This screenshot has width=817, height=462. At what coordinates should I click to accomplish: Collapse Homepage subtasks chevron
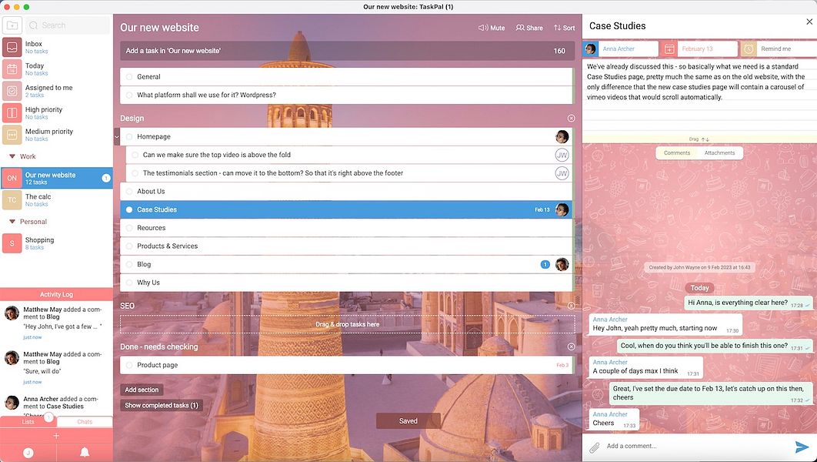point(117,137)
